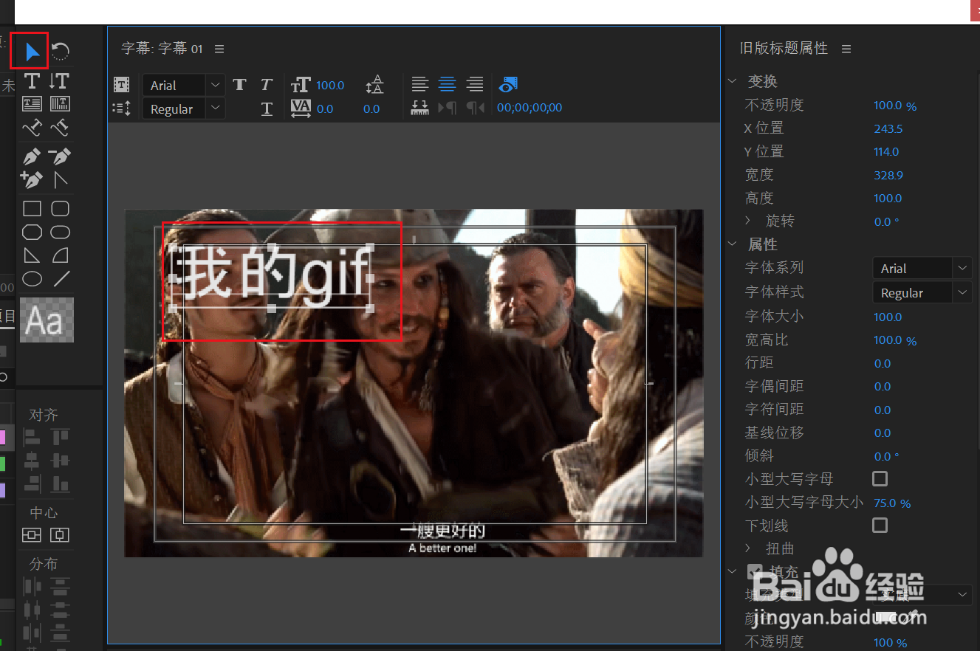980x651 pixels.
Task: Toggle underline text style in toolbar
Action: [x=267, y=108]
